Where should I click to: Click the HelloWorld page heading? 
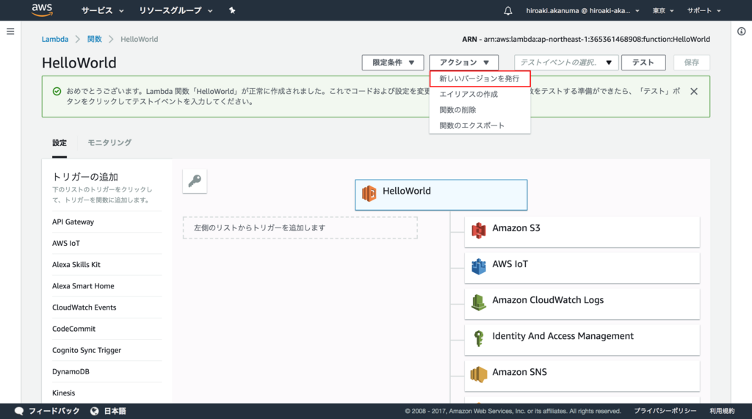click(x=79, y=63)
